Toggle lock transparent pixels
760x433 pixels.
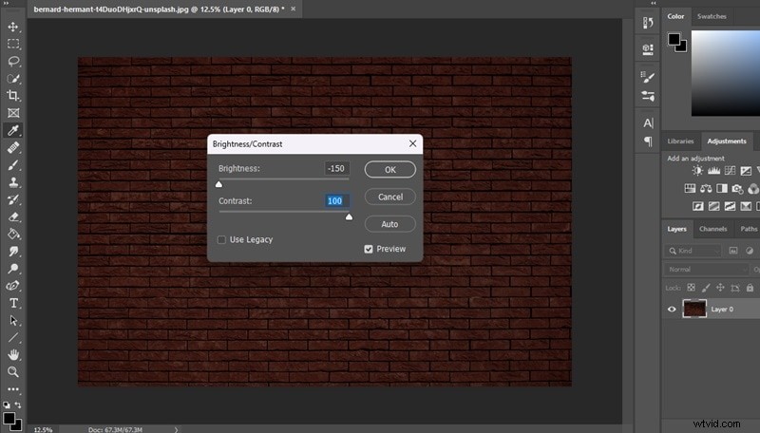coord(692,288)
